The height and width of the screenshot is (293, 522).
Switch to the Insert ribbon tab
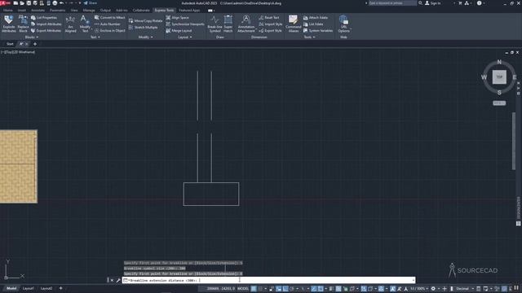click(22, 11)
